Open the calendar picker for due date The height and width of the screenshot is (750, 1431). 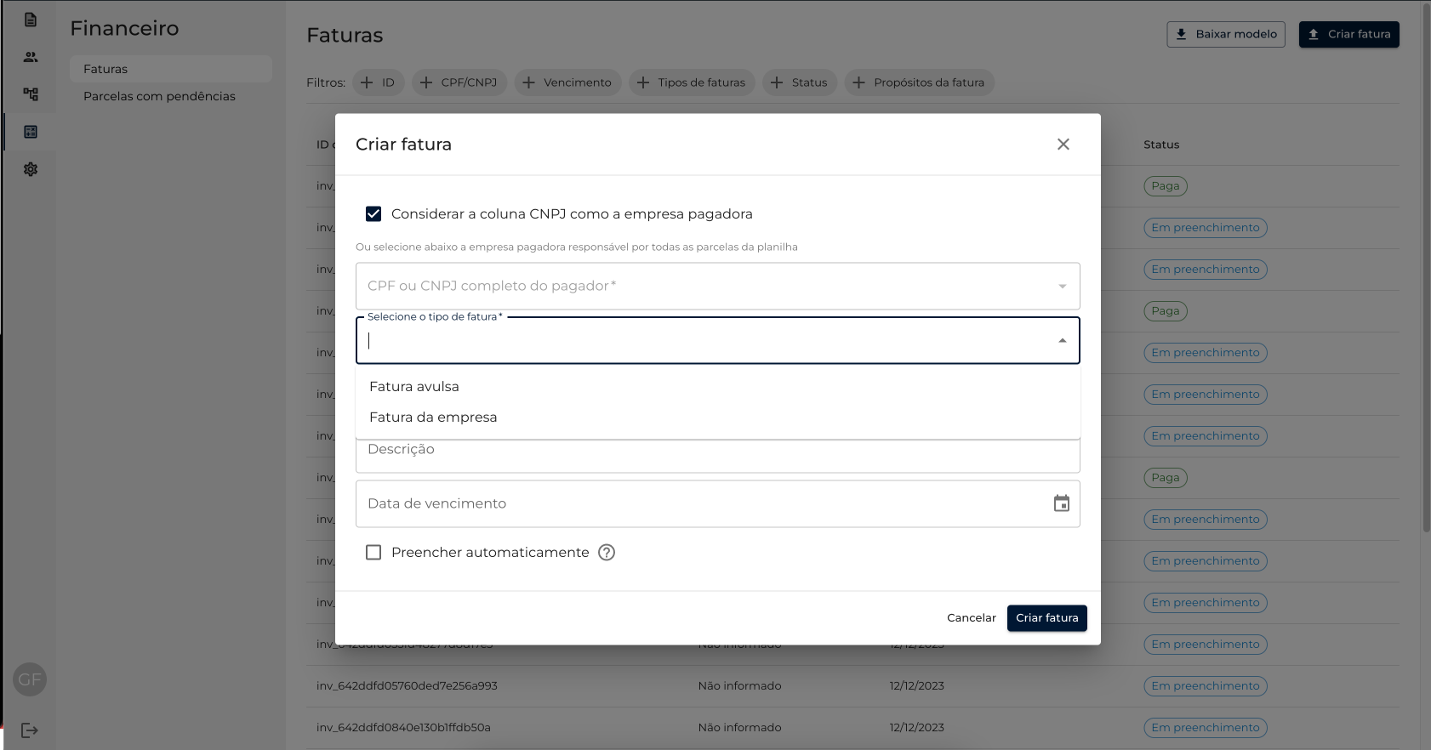tap(1061, 503)
